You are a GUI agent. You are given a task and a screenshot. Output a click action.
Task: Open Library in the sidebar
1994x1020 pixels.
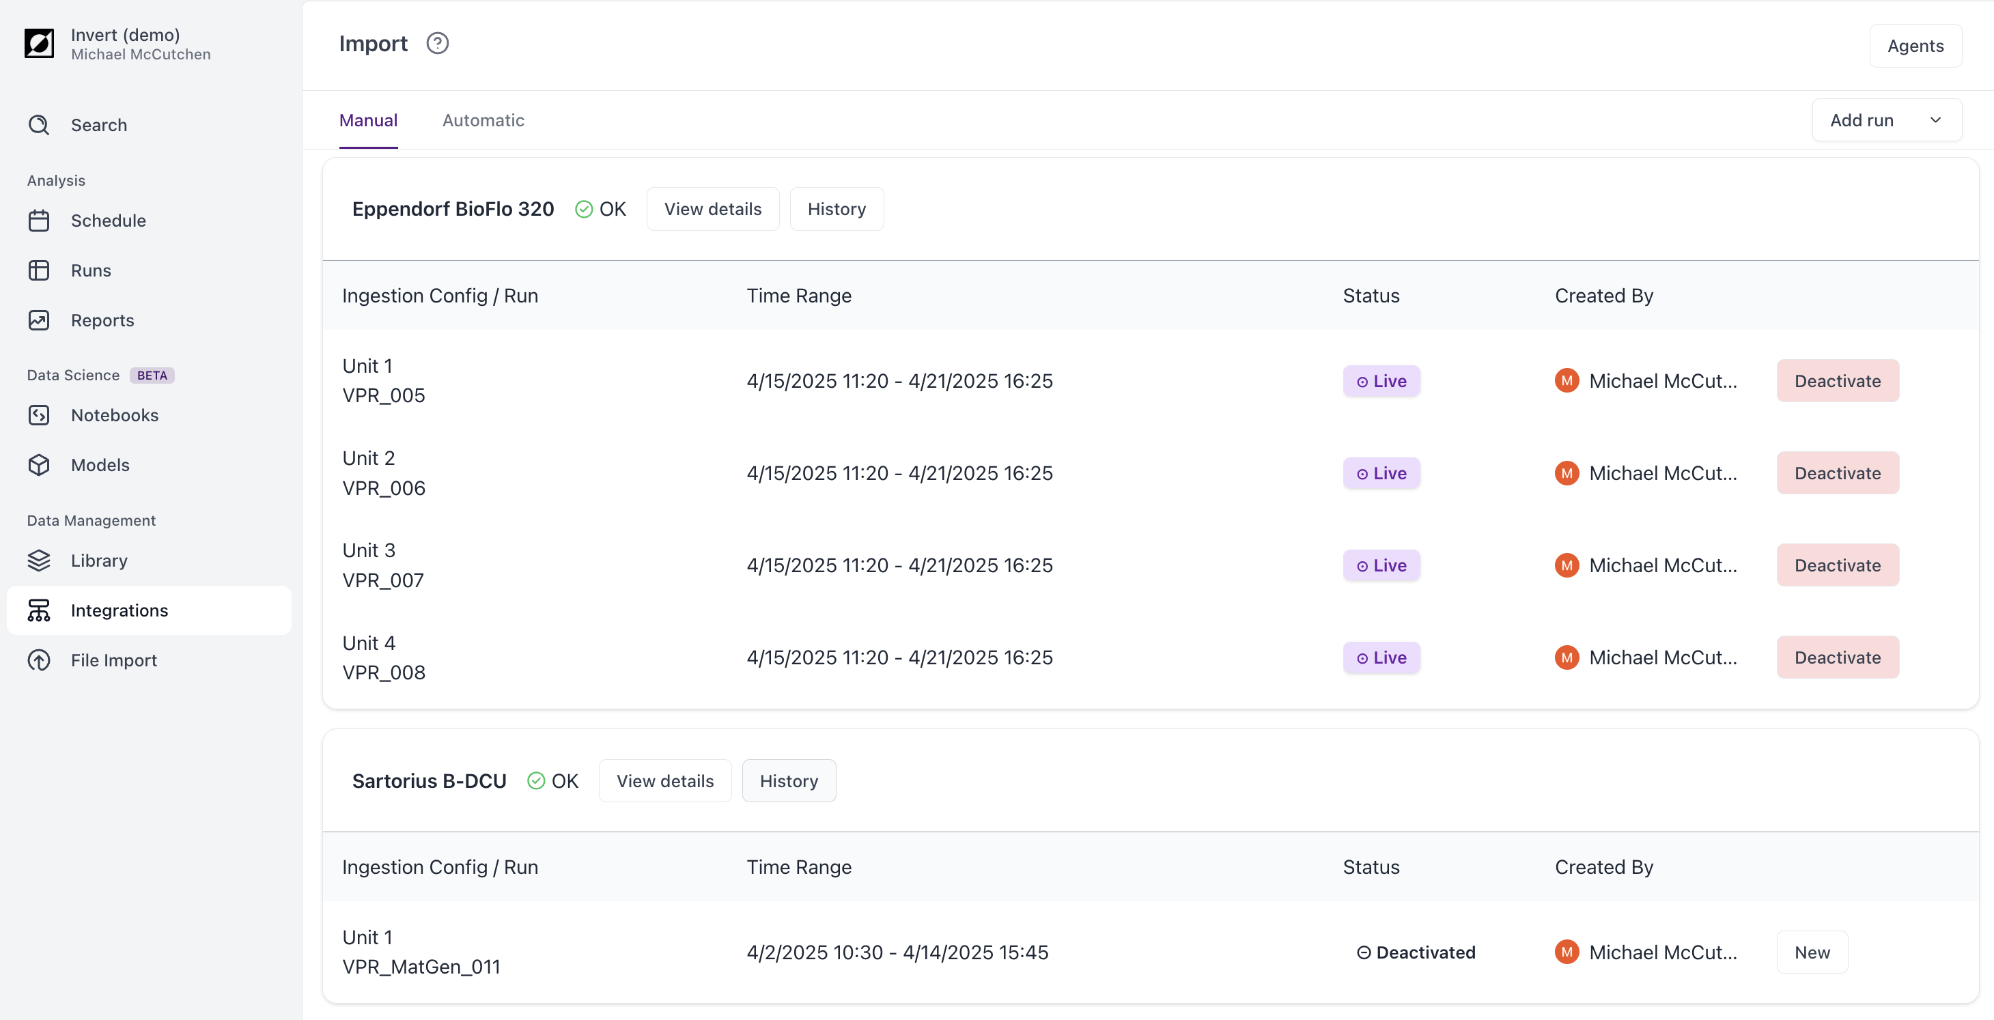[x=149, y=561]
